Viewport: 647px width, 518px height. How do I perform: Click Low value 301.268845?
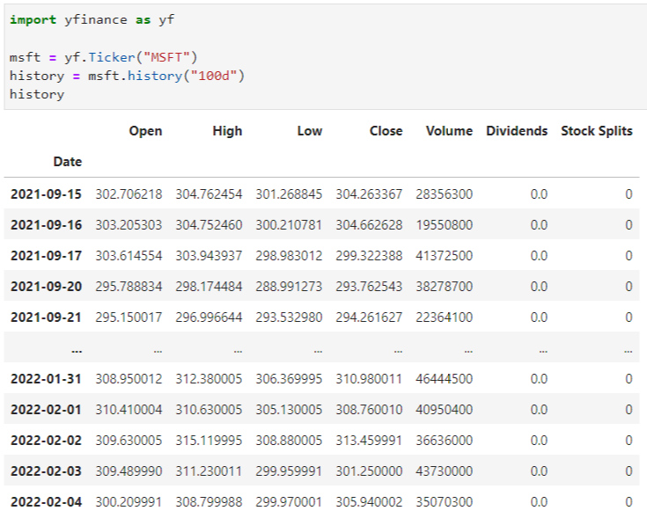(289, 194)
